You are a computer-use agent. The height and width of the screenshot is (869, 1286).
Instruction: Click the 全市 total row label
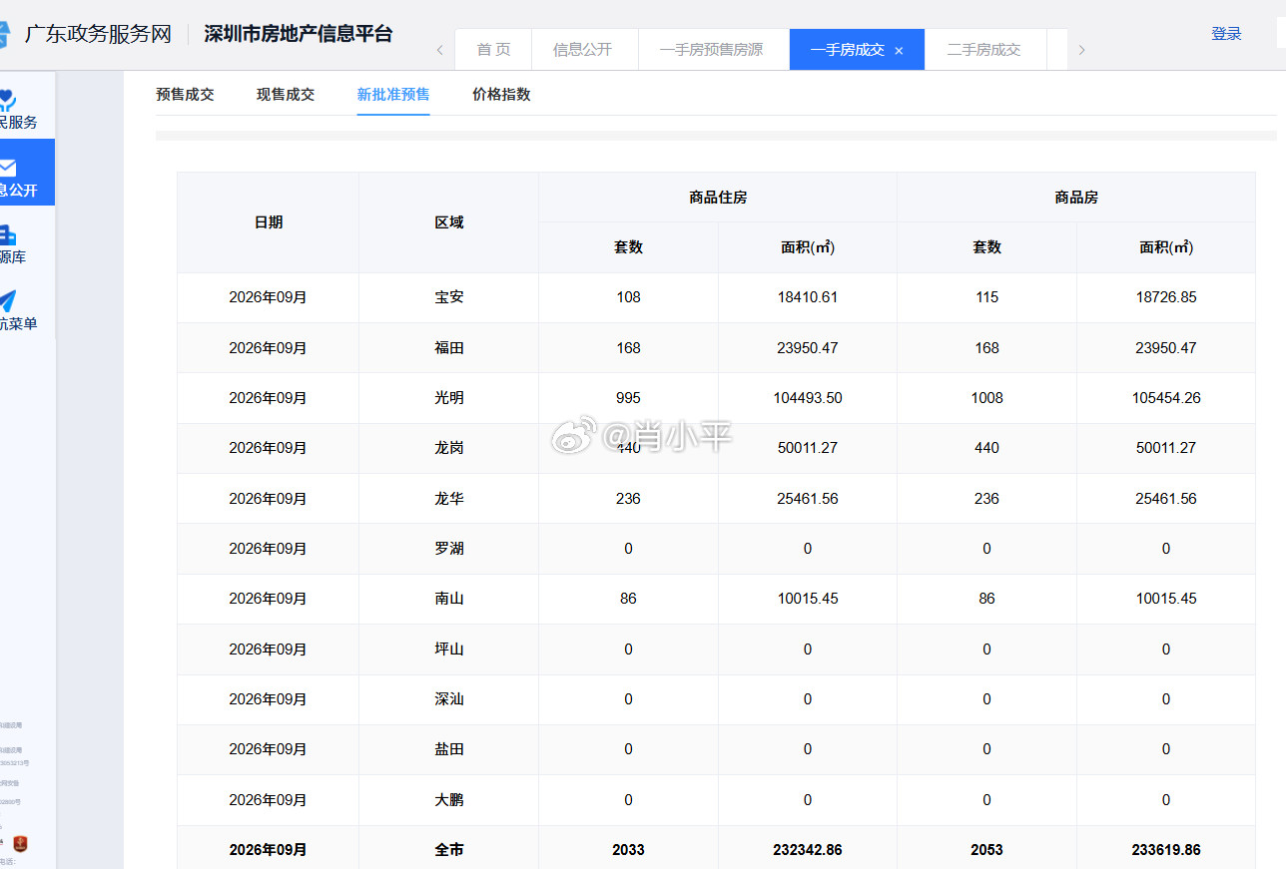[x=448, y=850]
